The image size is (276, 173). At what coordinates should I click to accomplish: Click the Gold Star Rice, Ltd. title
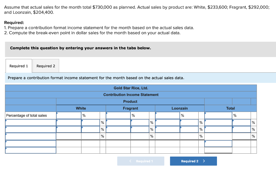[131, 88]
